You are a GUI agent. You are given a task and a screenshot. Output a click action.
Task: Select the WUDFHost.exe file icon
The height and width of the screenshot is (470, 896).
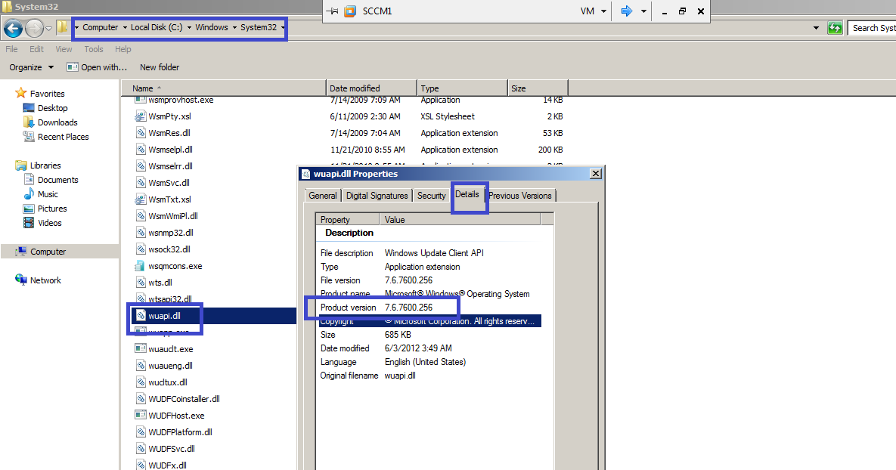140,415
